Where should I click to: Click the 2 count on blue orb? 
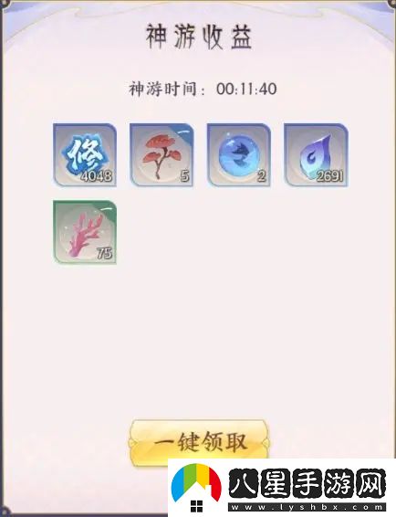[x=262, y=176]
